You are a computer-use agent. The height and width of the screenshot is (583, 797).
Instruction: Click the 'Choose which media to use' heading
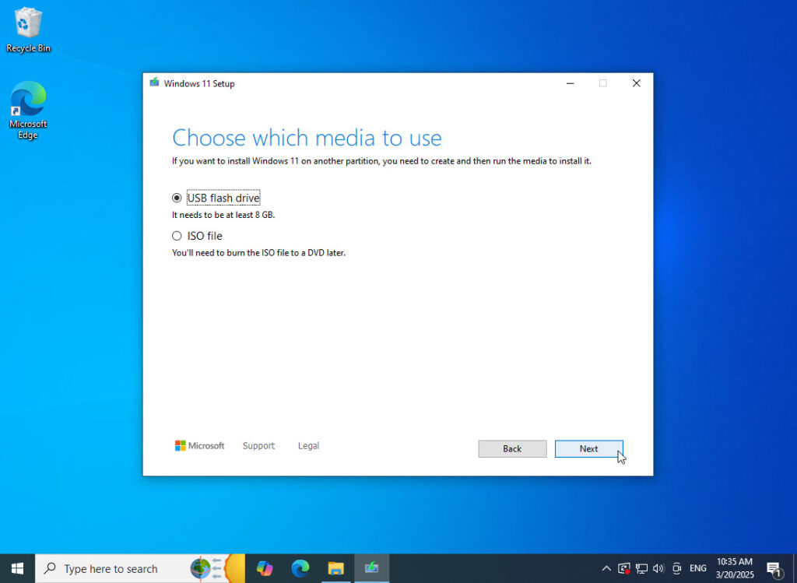[307, 138]
